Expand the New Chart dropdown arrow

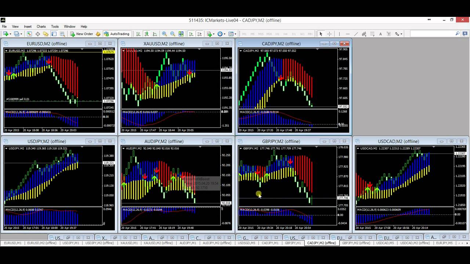pos(10,34)
